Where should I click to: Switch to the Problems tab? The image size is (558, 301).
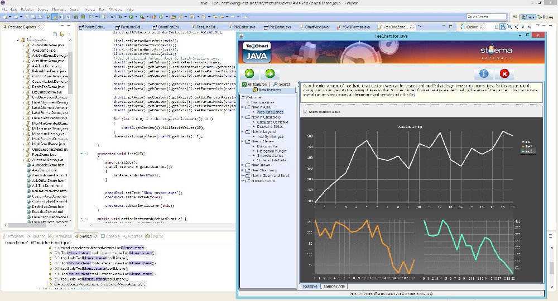(x=13, y=236)
